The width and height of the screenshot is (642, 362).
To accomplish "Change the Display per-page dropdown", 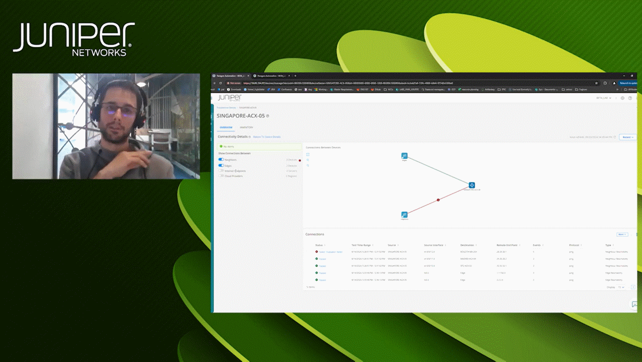I will [621, 287].
